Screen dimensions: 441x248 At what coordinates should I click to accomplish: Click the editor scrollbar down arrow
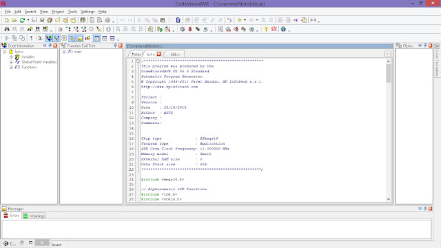389,199
